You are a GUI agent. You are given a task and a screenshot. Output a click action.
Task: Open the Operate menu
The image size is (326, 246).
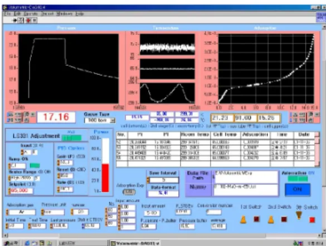tap(31, 14)
